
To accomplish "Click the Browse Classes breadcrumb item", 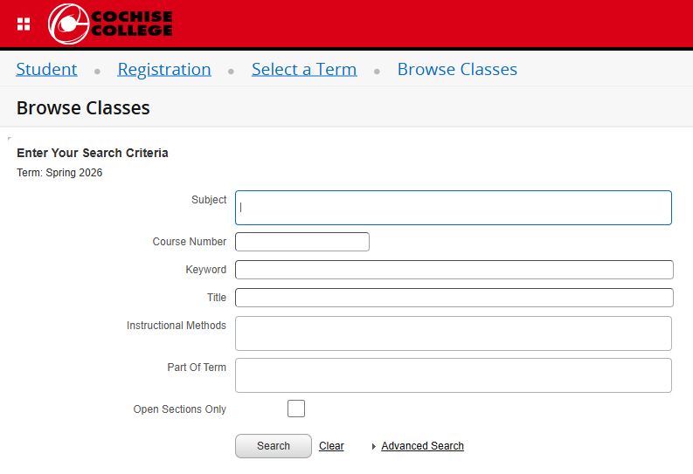I will pos(457,69).
